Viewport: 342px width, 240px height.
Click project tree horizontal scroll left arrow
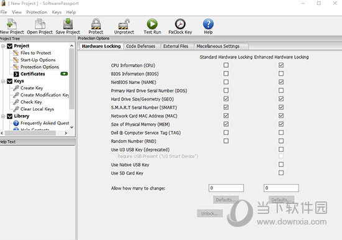[x=2, y=133]
